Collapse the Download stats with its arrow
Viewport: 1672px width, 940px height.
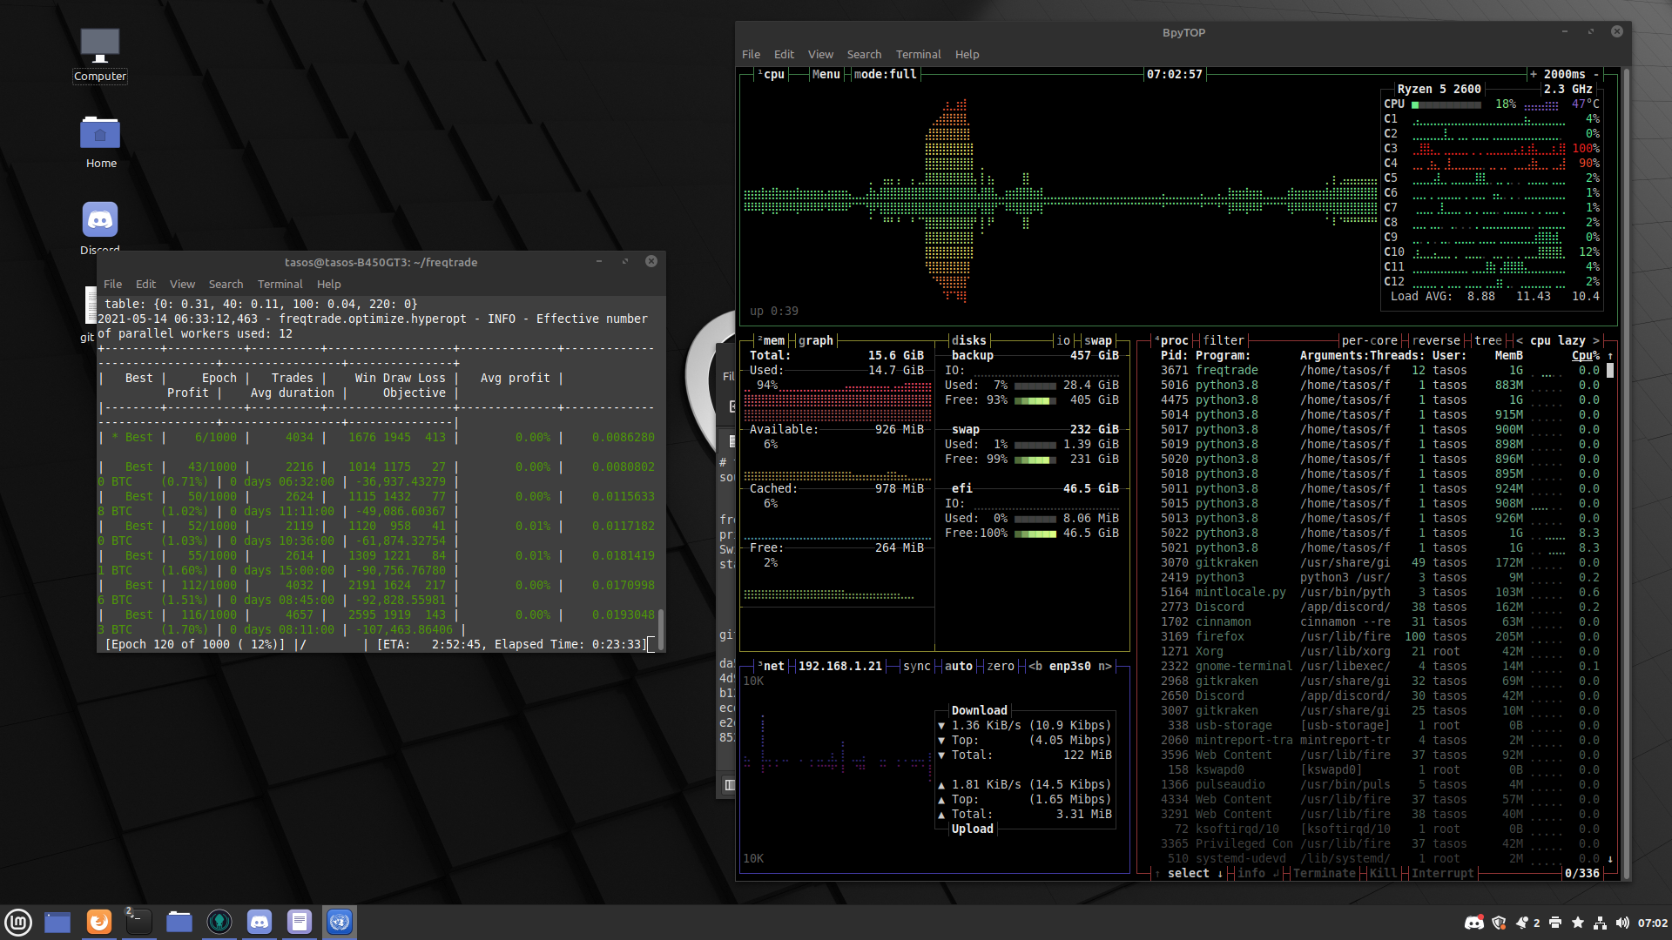pyautogui.click(x=941, y=725)
